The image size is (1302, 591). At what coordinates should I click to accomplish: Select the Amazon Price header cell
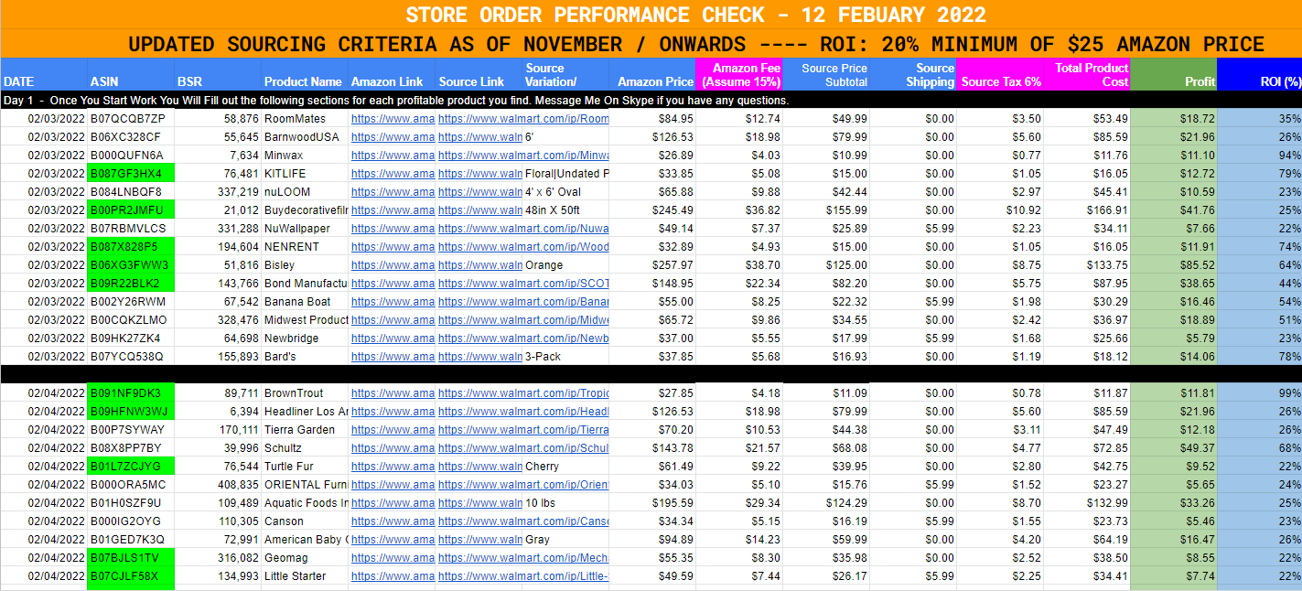pyautogui.click(x=652, y=74)
